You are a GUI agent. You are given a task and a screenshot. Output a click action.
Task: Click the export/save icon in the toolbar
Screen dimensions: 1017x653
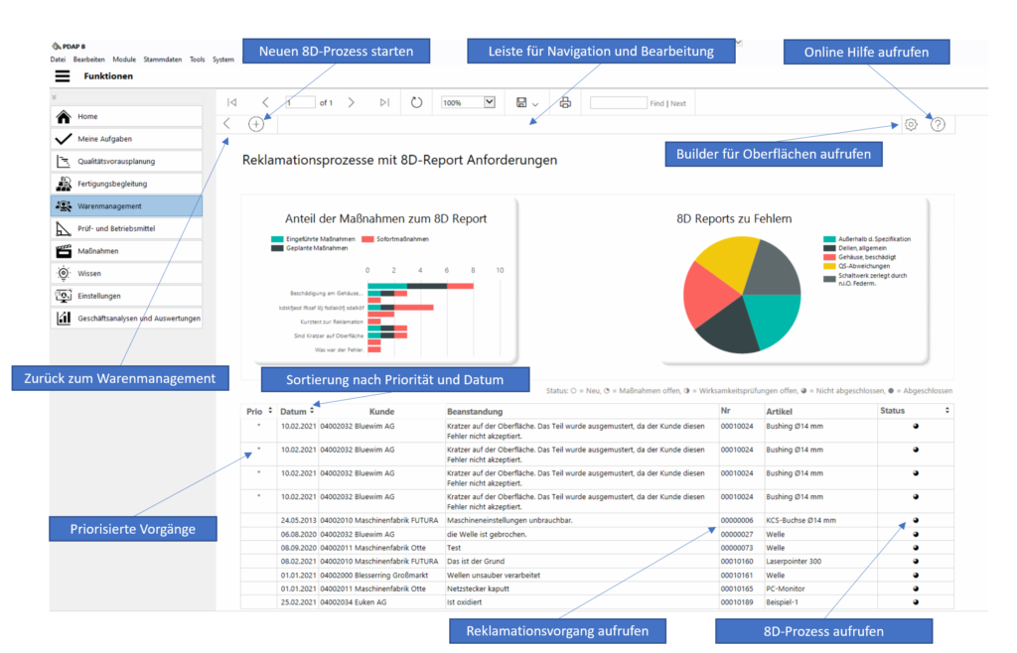(521, 102)
